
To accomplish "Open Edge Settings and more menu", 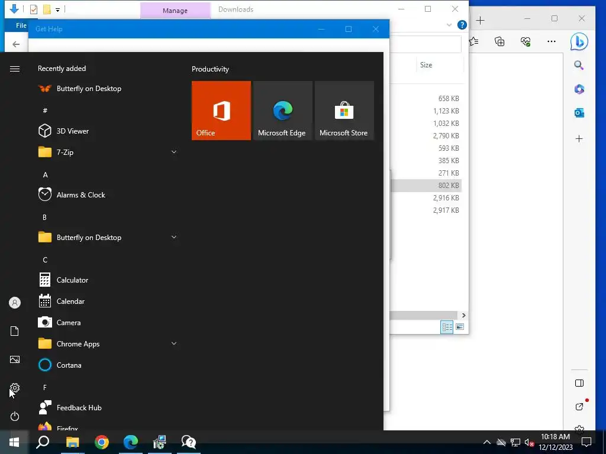I will [552, 41].
